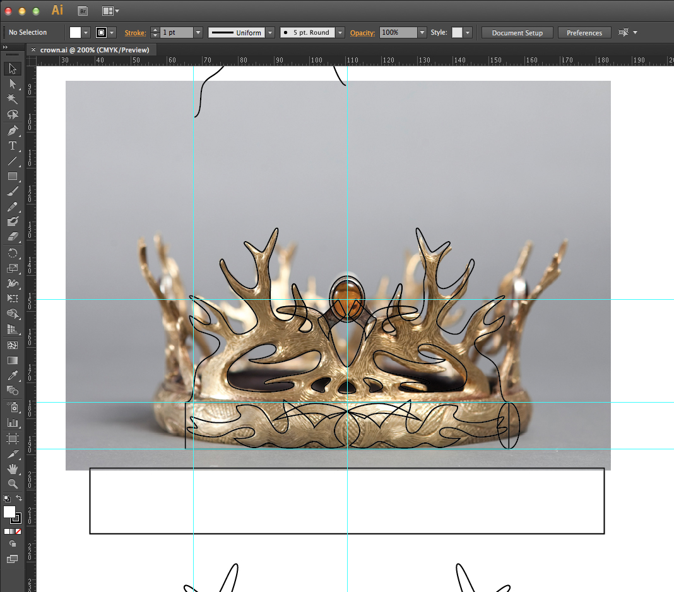Select the Shape Builder tool

[13, 314]
